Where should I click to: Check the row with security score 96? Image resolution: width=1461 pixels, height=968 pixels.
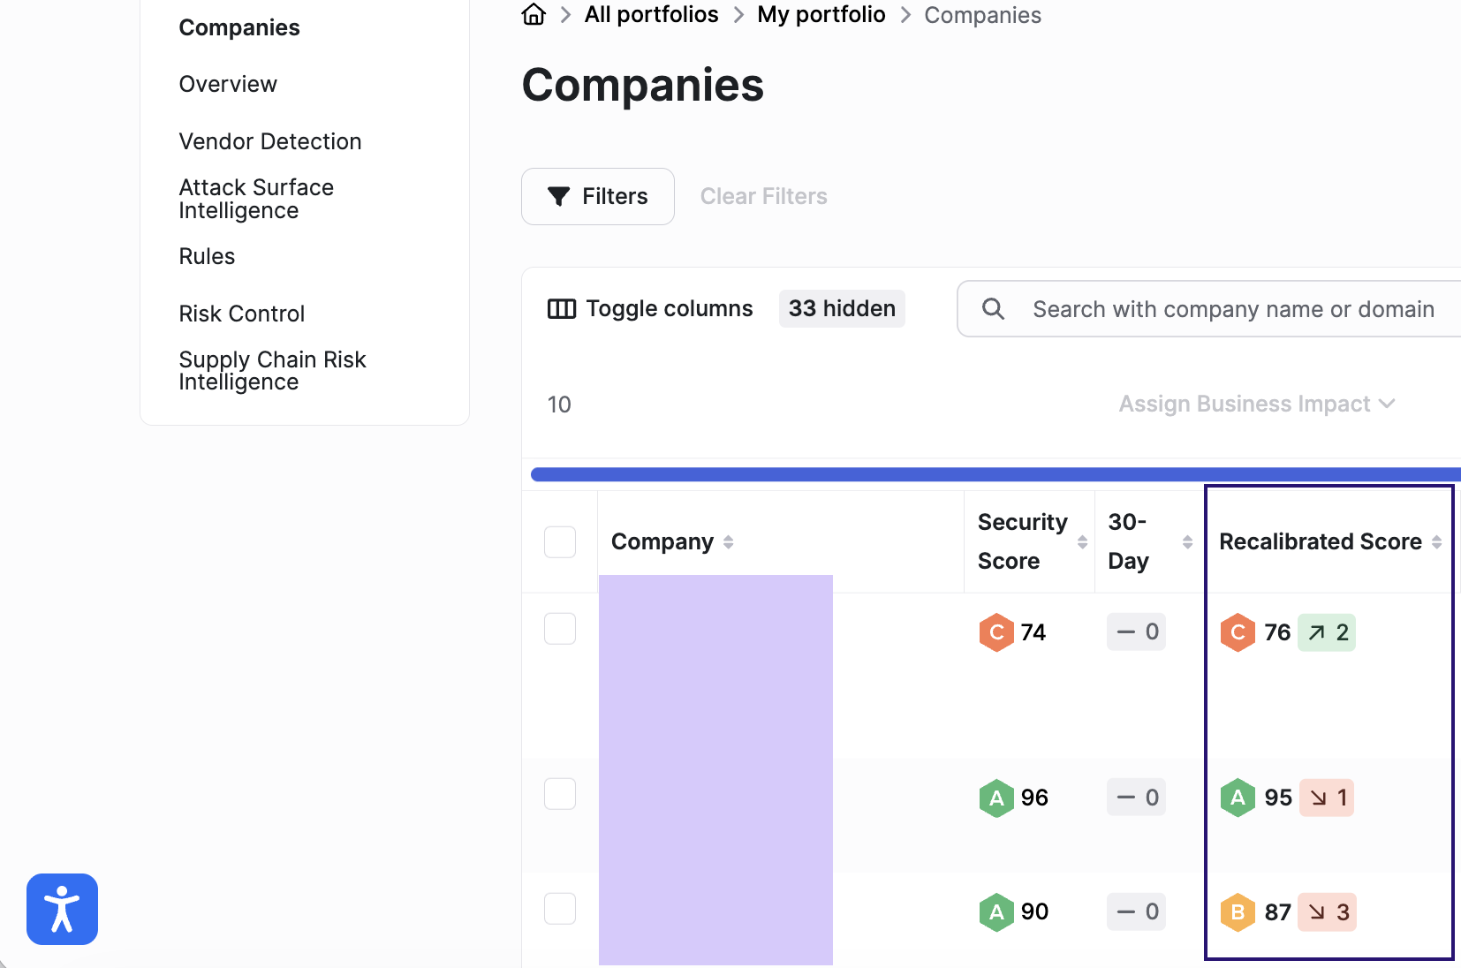pyautogui.click(x=560, y=794)
